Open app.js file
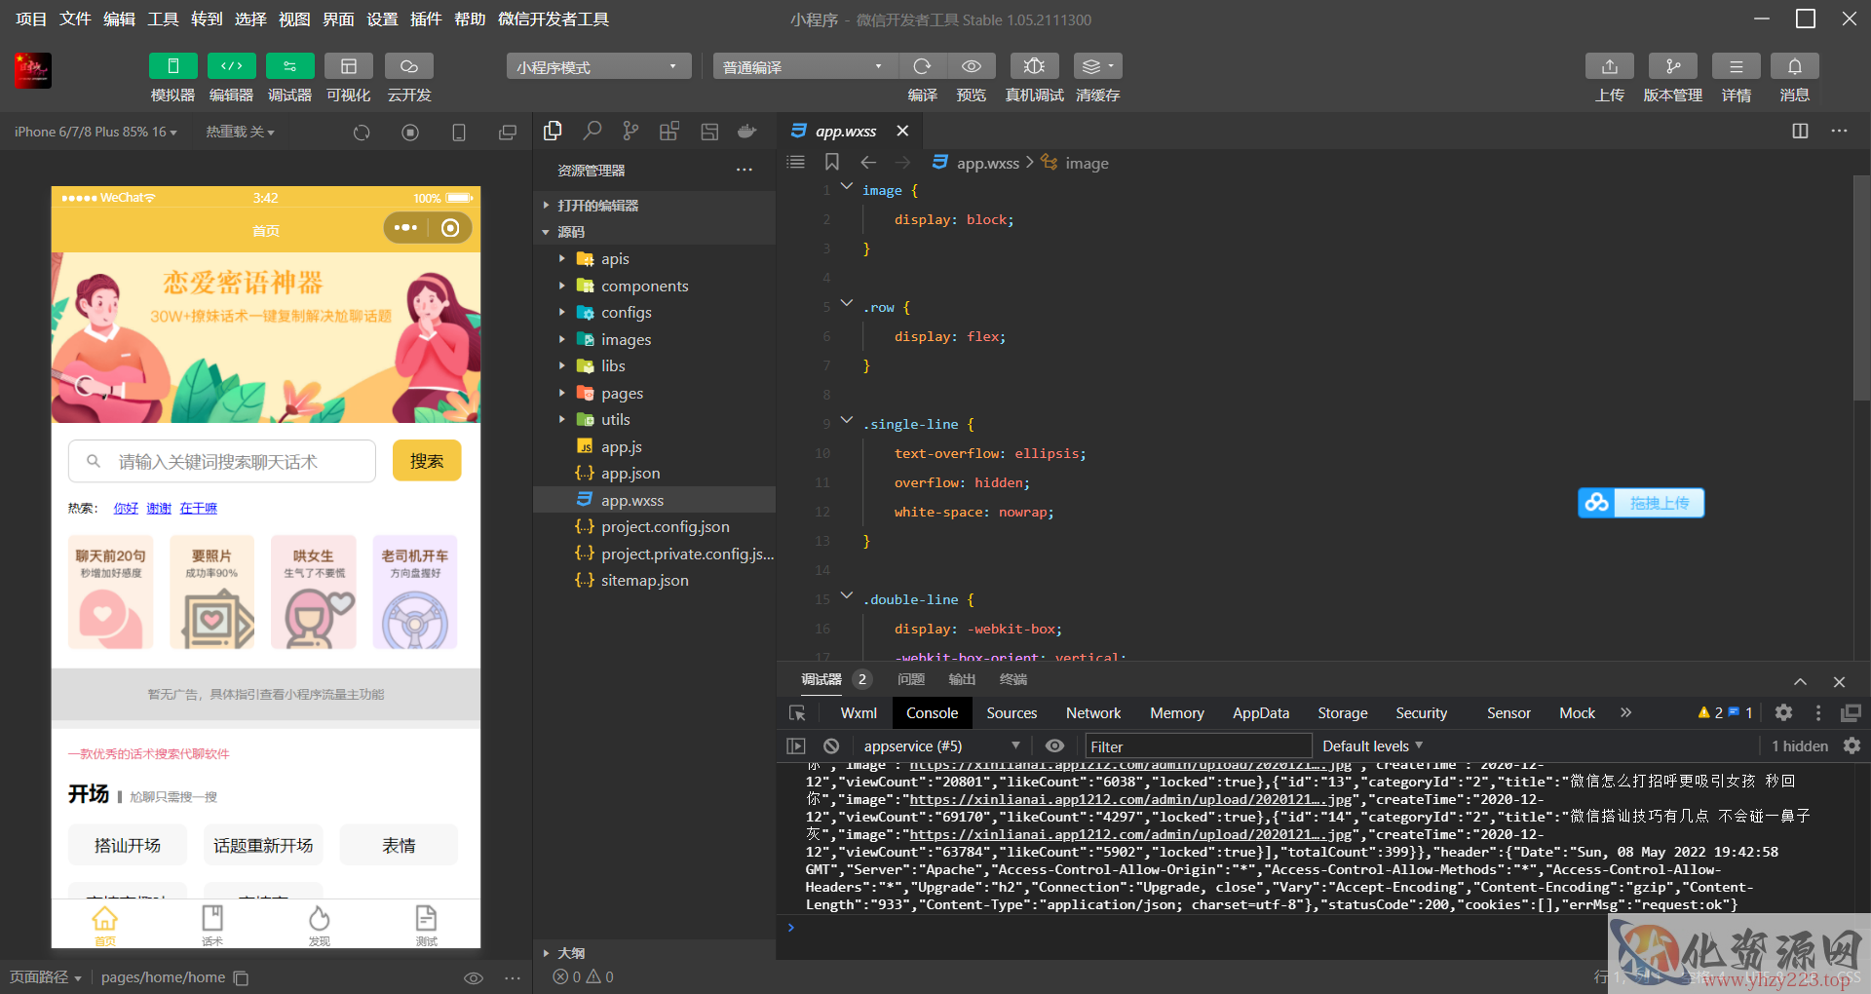This screenshot has height=994, width=1871. click(x=654, y=446)
